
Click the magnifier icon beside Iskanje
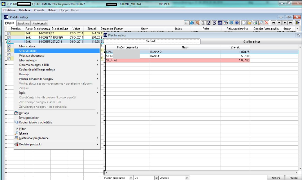click(17, 133)
